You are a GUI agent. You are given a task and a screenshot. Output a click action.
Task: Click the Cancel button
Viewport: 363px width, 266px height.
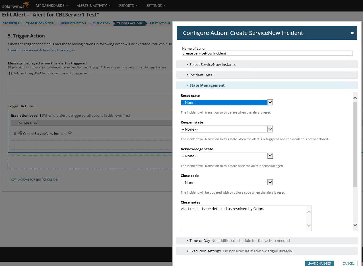click(348, 263)
